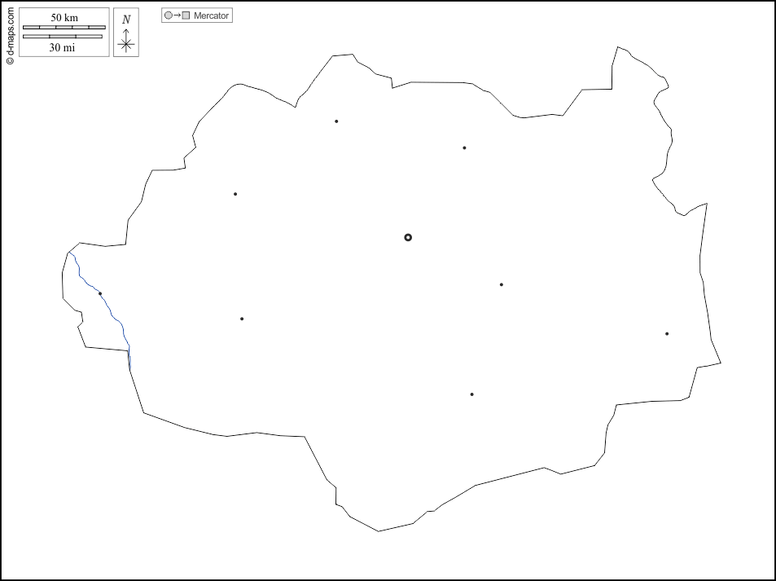The height and width of the screenshot is (581, 776).
Task: Pick the city dot northeast of the capital
Action: point(464,147)
